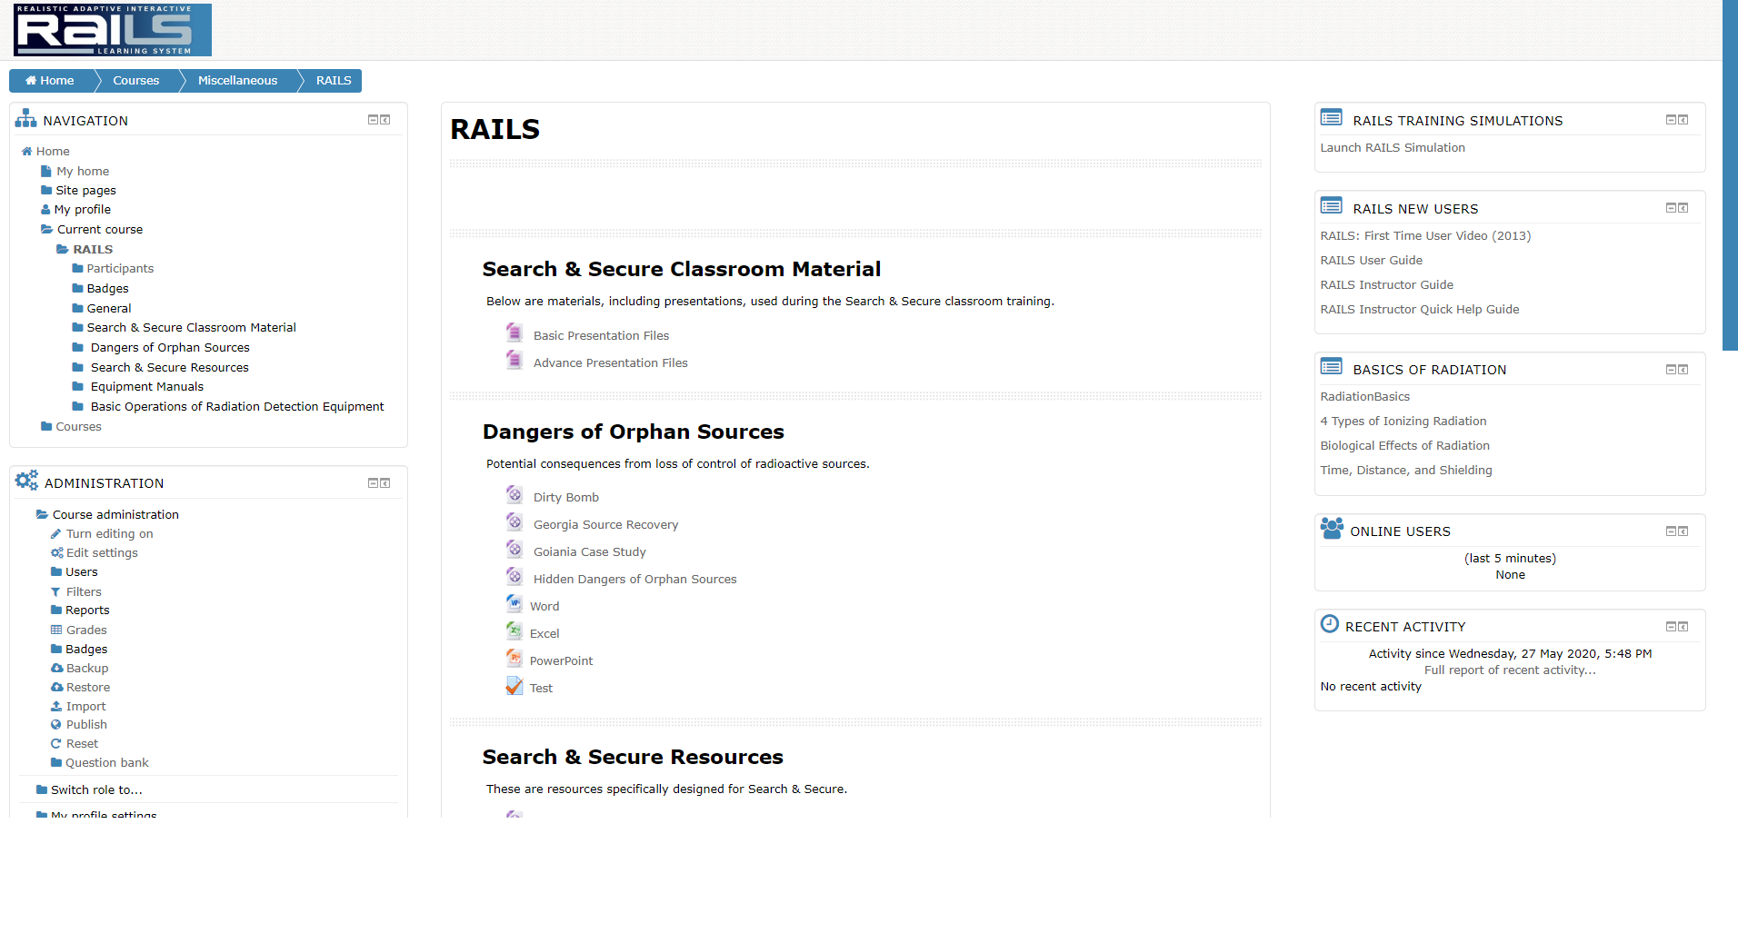
Task: Open the Excel file icon
Action: pos(514,631)
